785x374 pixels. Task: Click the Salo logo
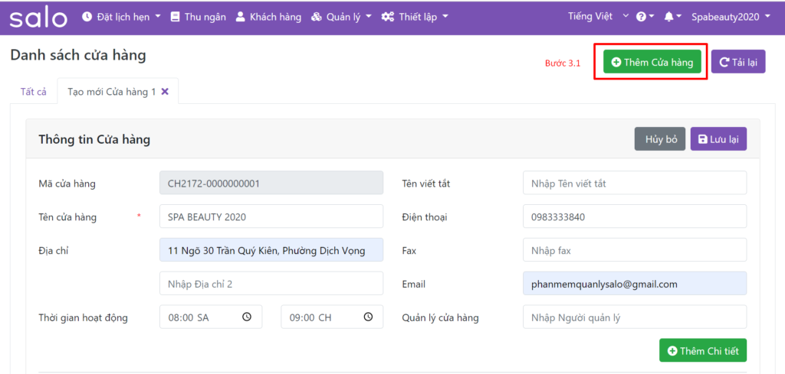coord(38,17)
